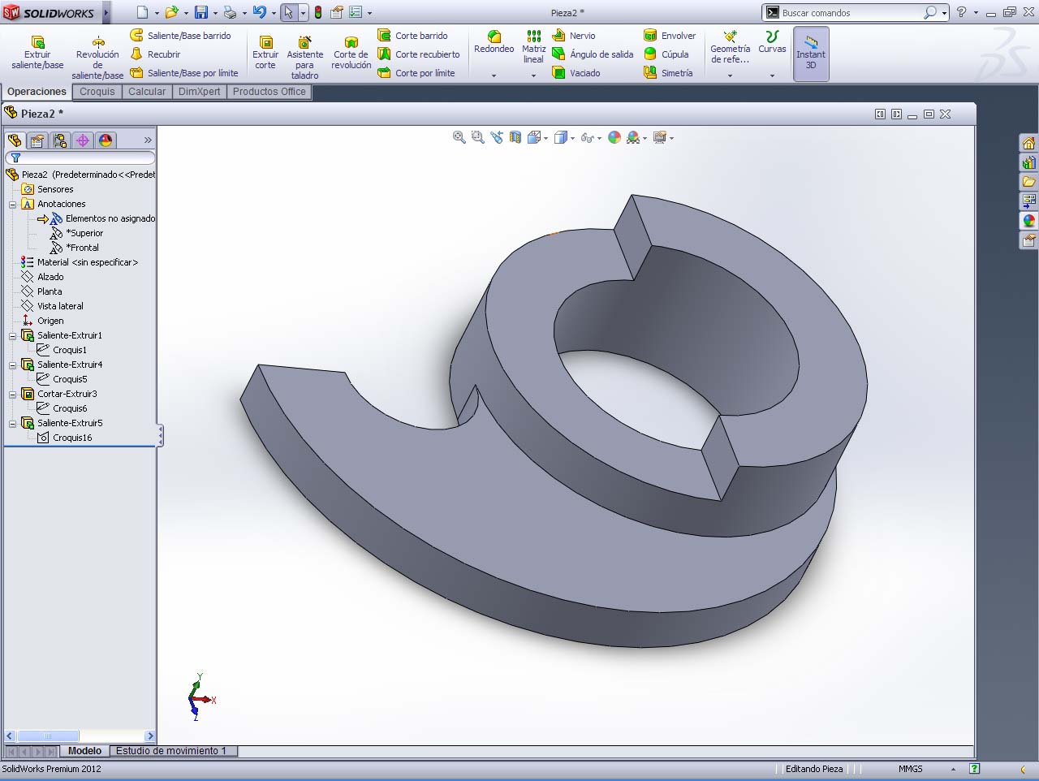Click Zoom to area icon
1039x781 pixels.
(478, 138)
